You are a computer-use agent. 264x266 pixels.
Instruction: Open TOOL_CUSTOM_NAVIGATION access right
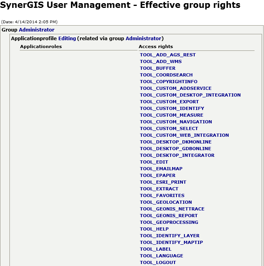coord(176,122)
